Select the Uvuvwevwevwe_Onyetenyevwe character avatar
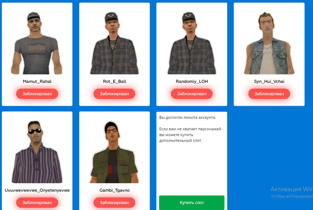This screenshot has height=210, width=313. pyautogui.click(x=37, y=152)
